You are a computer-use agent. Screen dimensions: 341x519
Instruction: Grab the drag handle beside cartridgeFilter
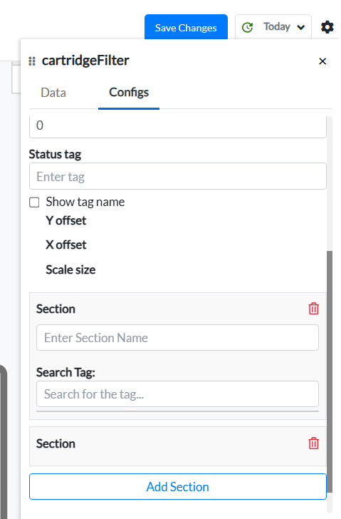pos(32,61)
